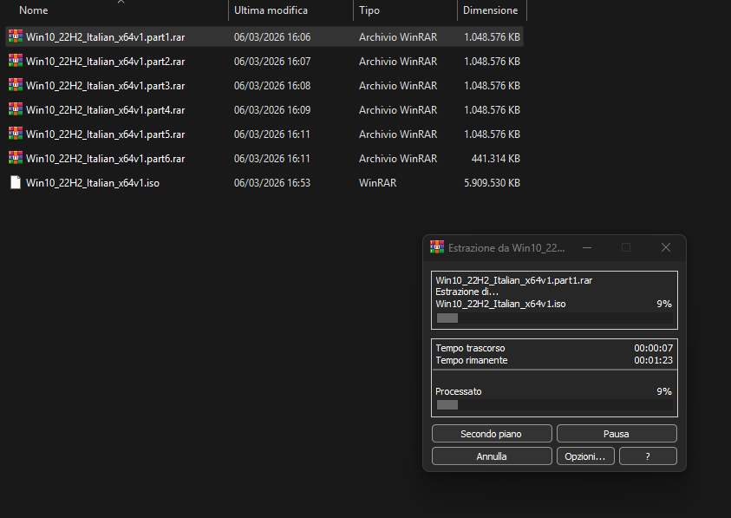Screen dimensions: 731x518
Task: Send extraction to background via Secondo piano
Action: click(x=492, y=433)
